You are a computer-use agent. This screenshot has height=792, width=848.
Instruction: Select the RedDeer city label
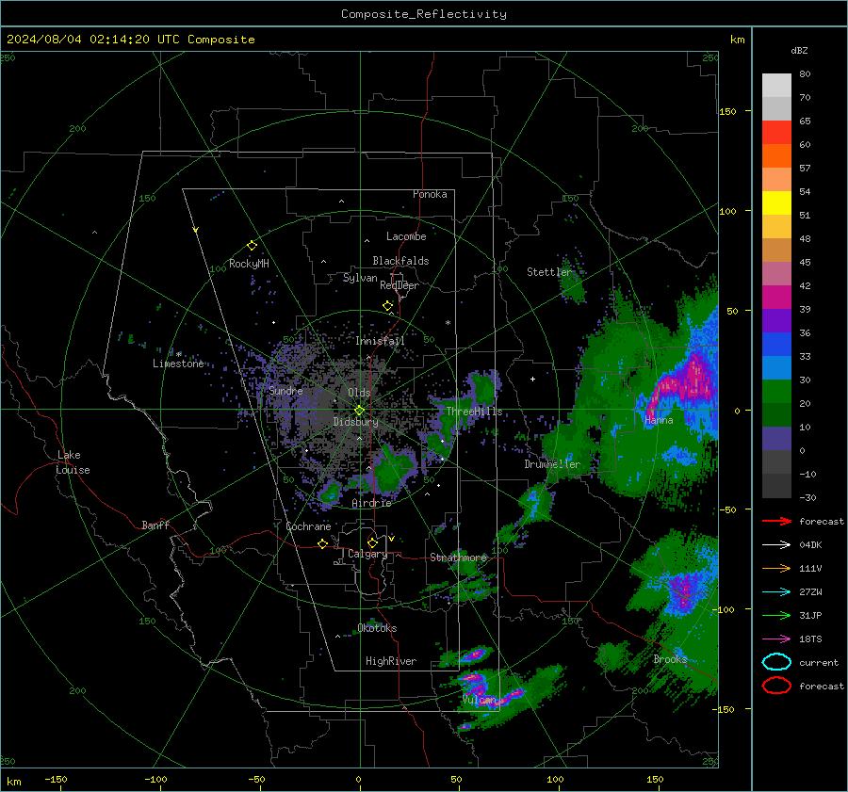pyautogui.click(x=400, y=285)
